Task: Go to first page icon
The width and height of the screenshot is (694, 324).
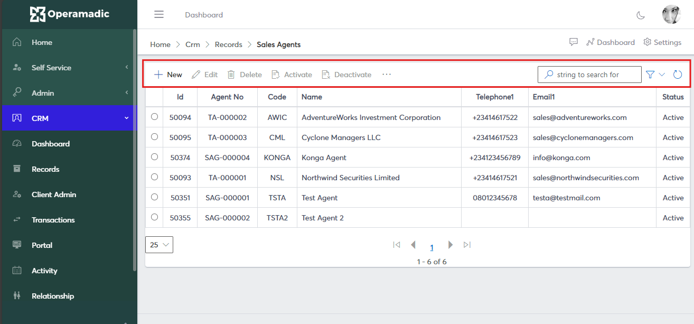Action: click(x=397, y=245)
